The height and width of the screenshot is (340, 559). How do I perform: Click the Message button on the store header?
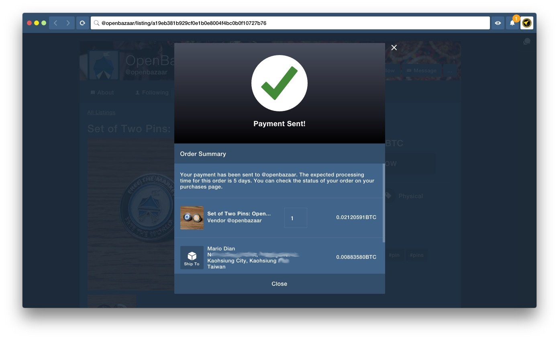[422, 71]
